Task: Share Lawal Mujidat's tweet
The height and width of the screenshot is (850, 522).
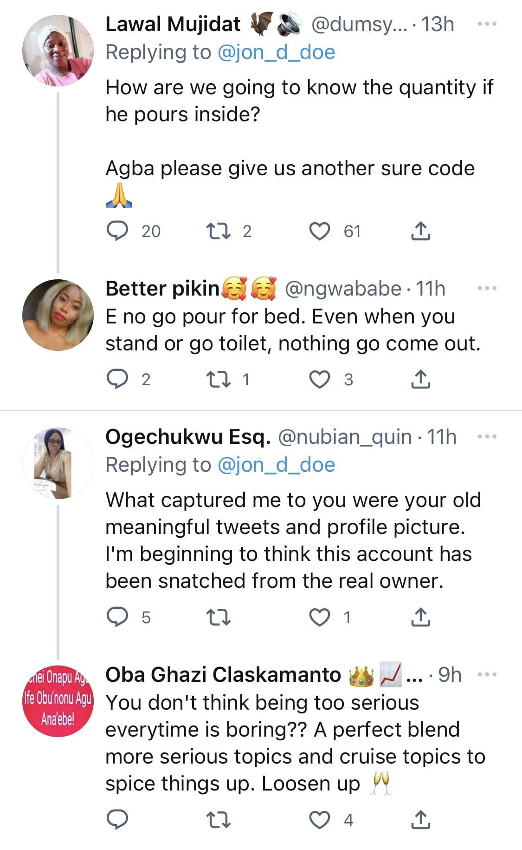Action: tap(420, 231)
